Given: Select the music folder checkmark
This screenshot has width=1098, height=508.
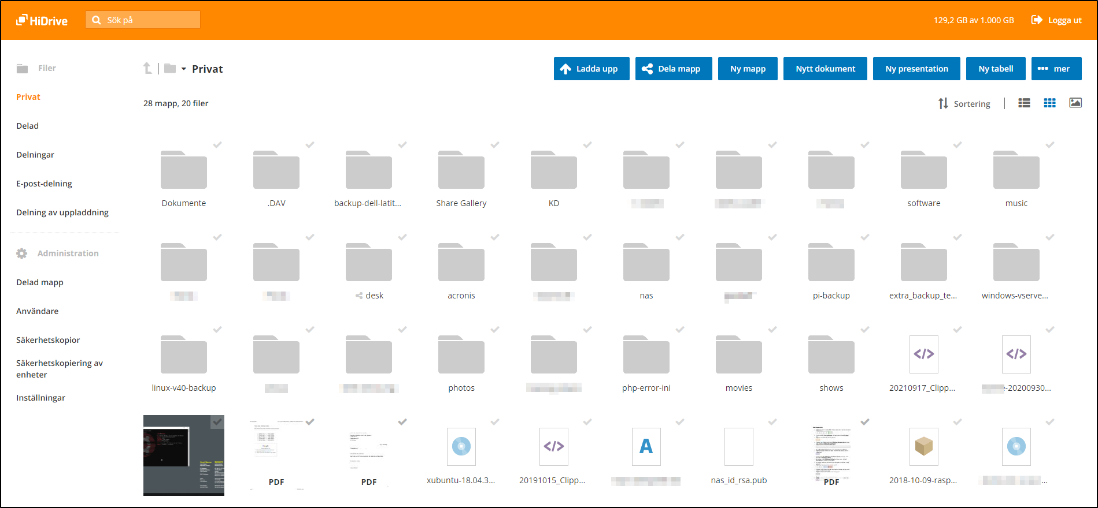Looking at the screenshot, I should coord(1050,145).
